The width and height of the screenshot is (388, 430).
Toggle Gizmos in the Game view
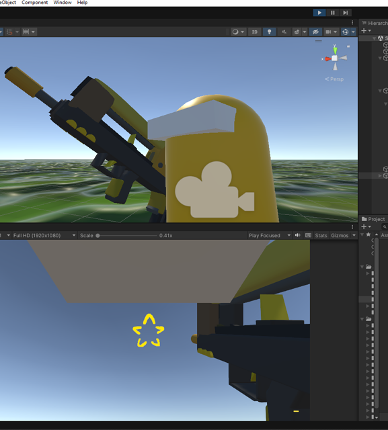tap(340, 235)
